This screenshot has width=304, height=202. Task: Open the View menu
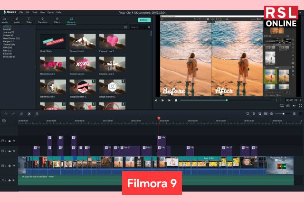tap(42, 12)
